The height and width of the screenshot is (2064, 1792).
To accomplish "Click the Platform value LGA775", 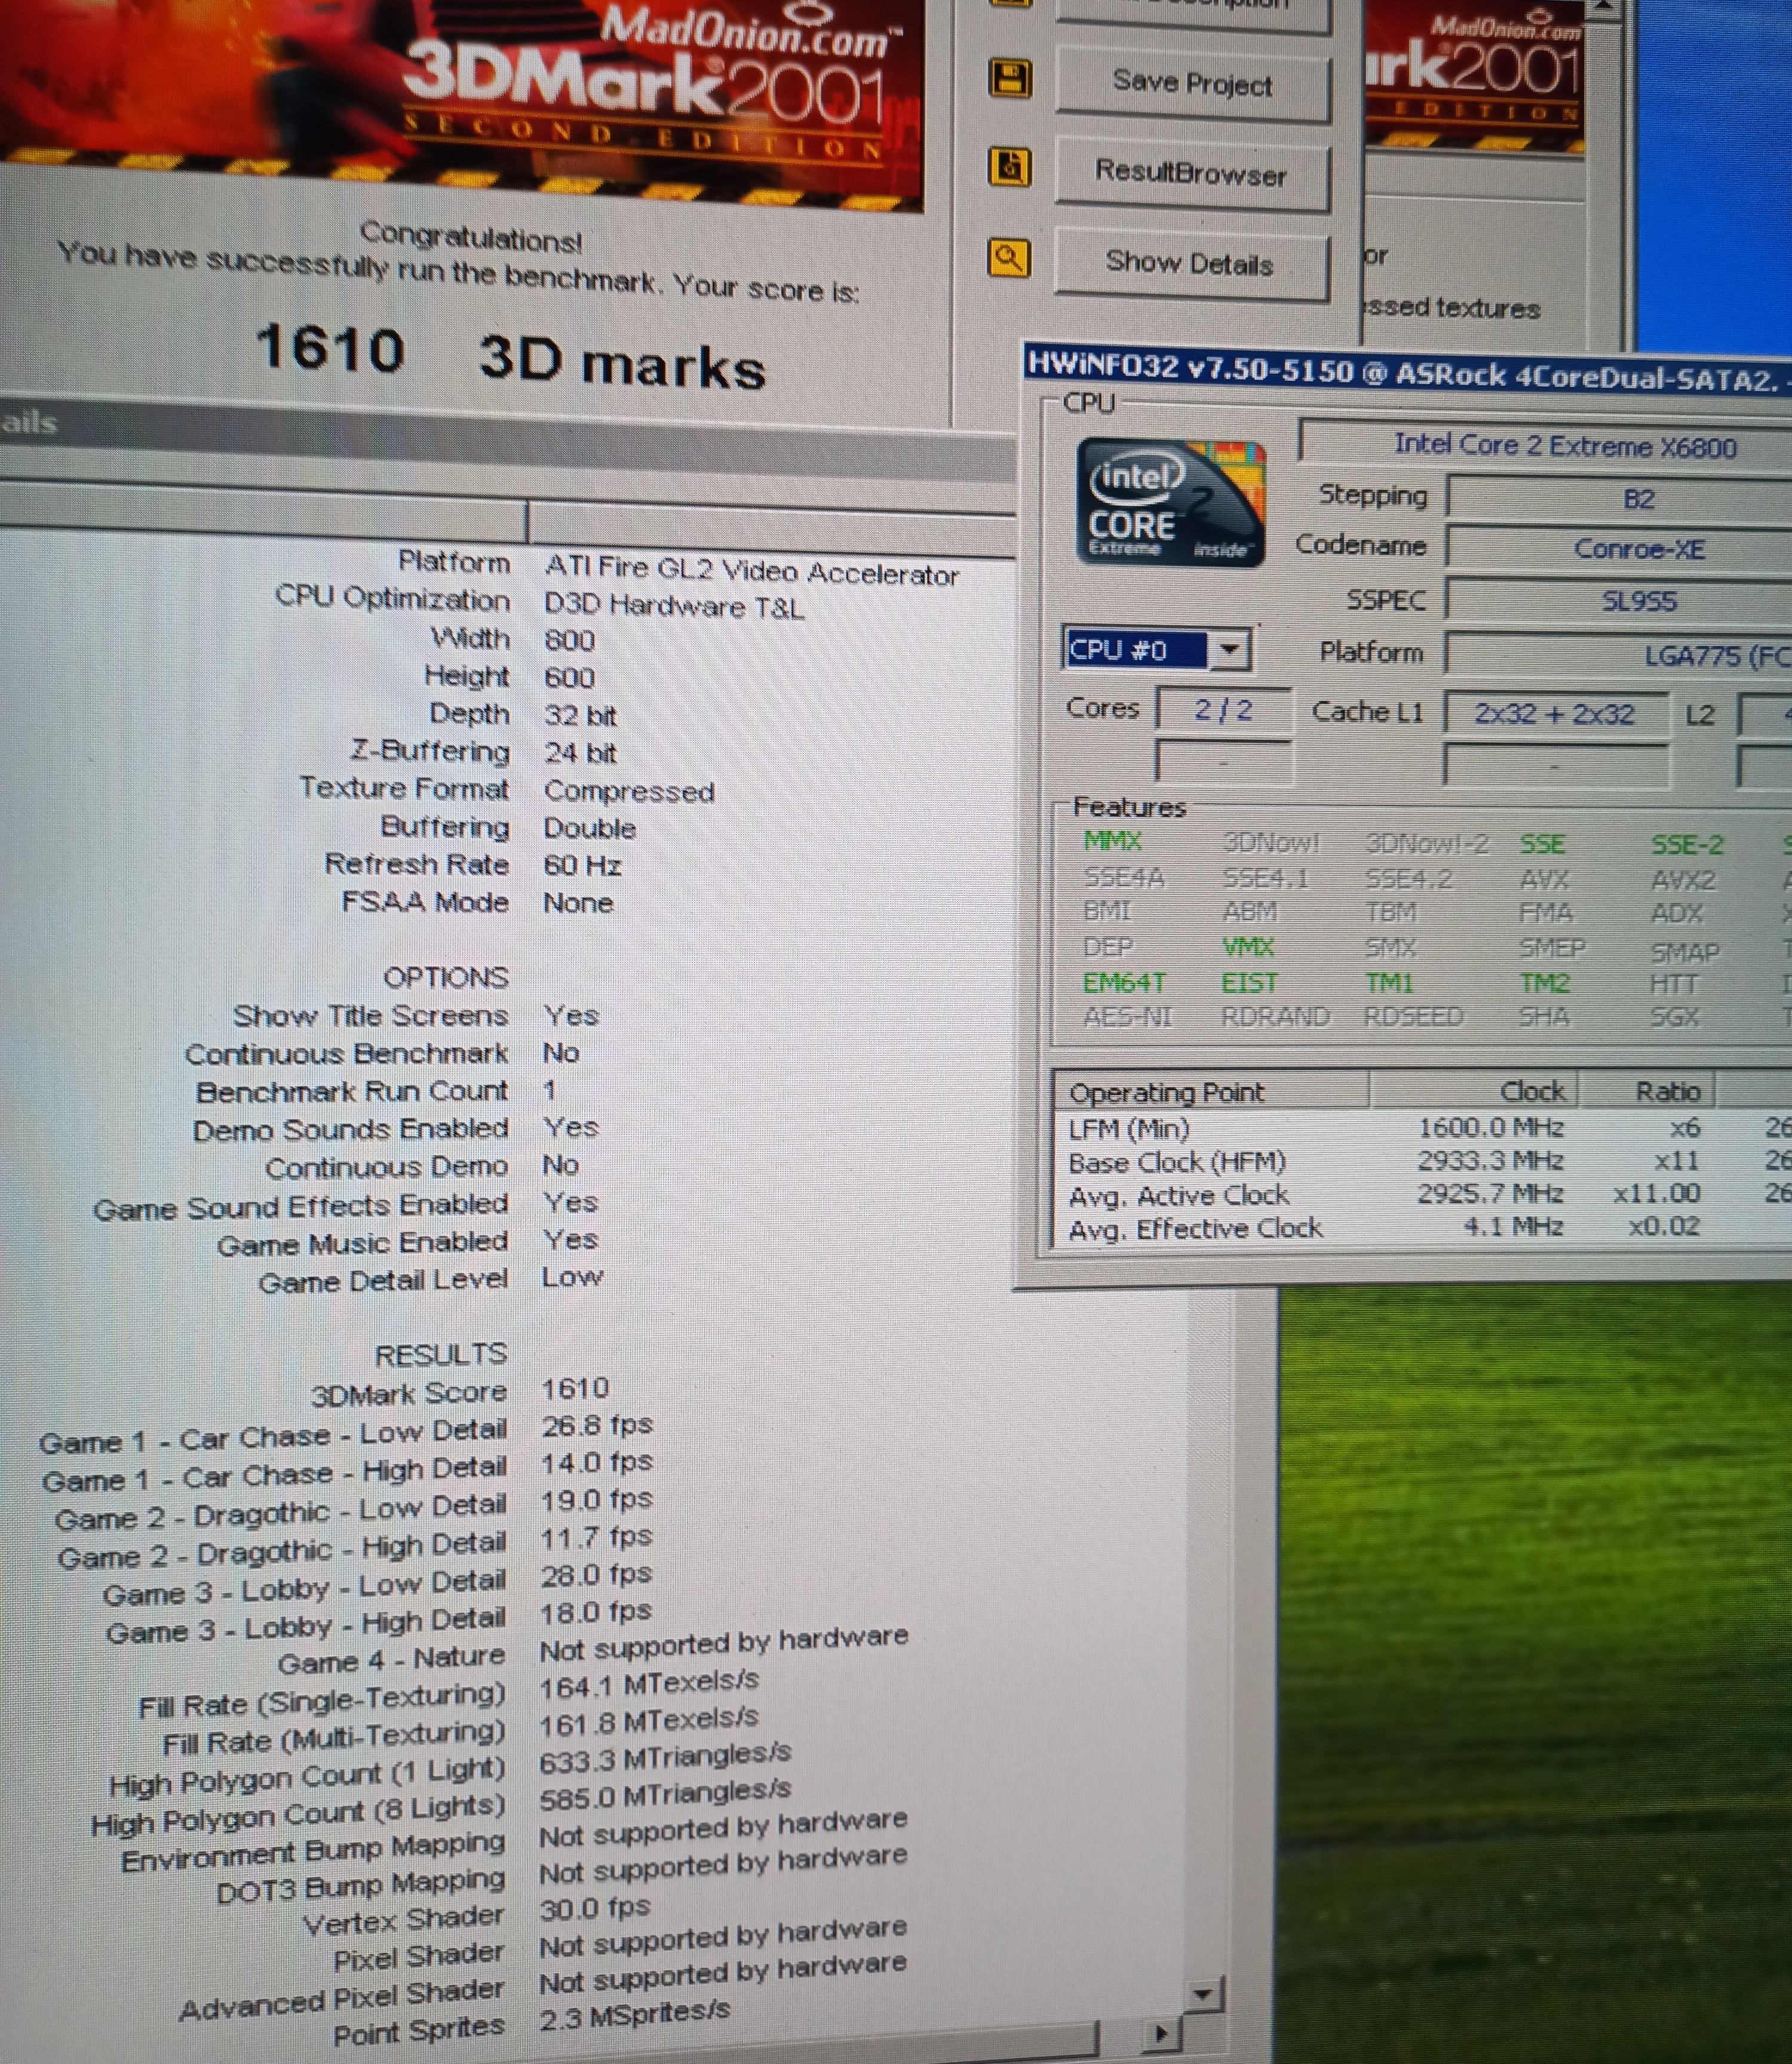I will (1620, 656).
